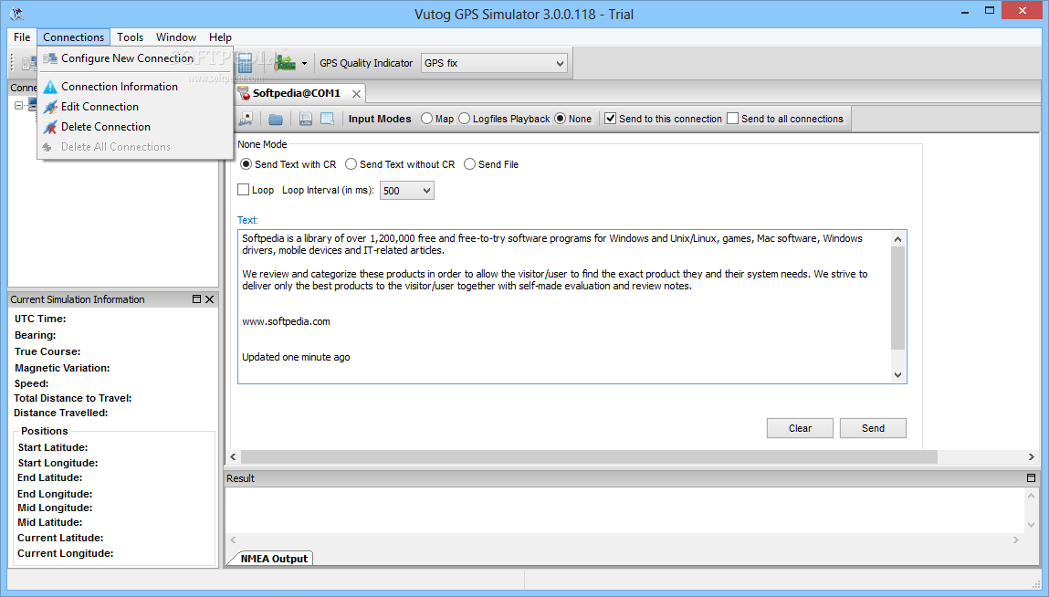Click the 'Updated one minute ago' line
Image resolution: width=1049 pixels, height=597 pixels.
(296, 357)
